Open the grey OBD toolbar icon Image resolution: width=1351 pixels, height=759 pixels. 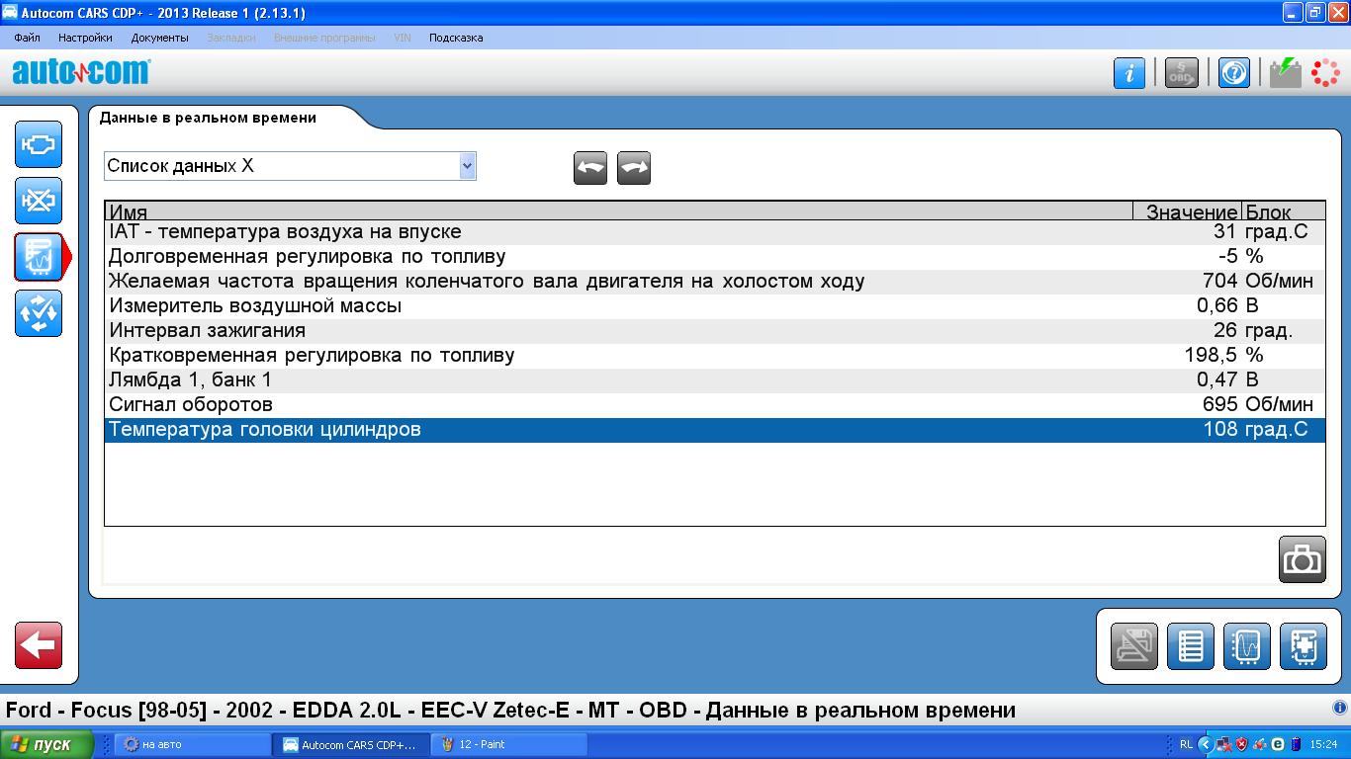[x=1182, y=73]
